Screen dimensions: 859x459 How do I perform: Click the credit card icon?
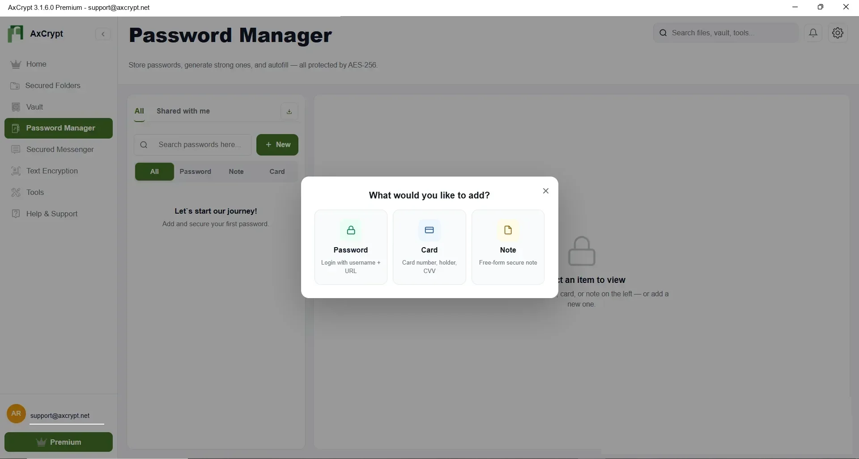[x=429, y=231]
